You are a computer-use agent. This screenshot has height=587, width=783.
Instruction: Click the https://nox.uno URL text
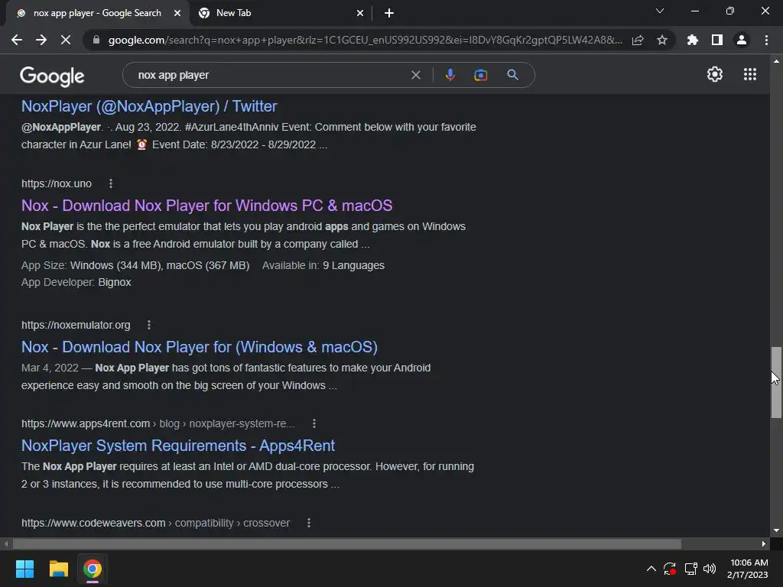pos(57,183)
